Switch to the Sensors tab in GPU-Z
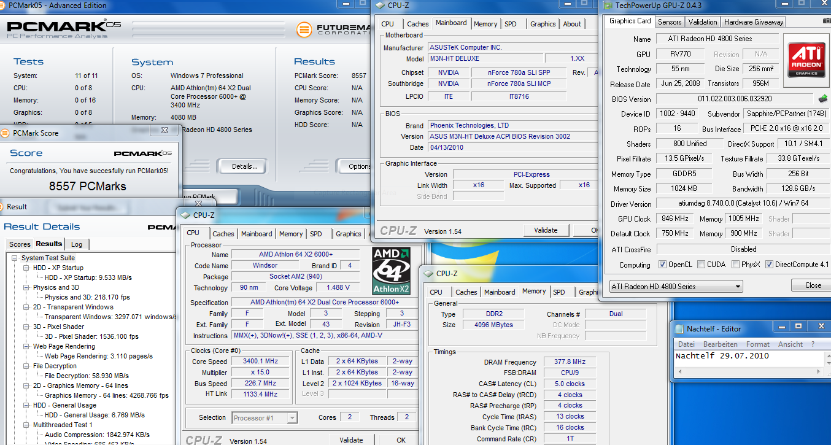Viewport: 831px width, 445px height. pos(670,21)
